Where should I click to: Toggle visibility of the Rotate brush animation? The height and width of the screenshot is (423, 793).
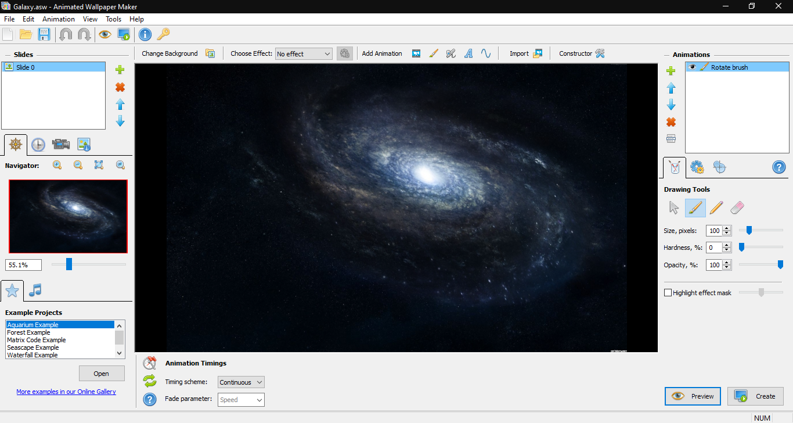[x=691, y=67]
